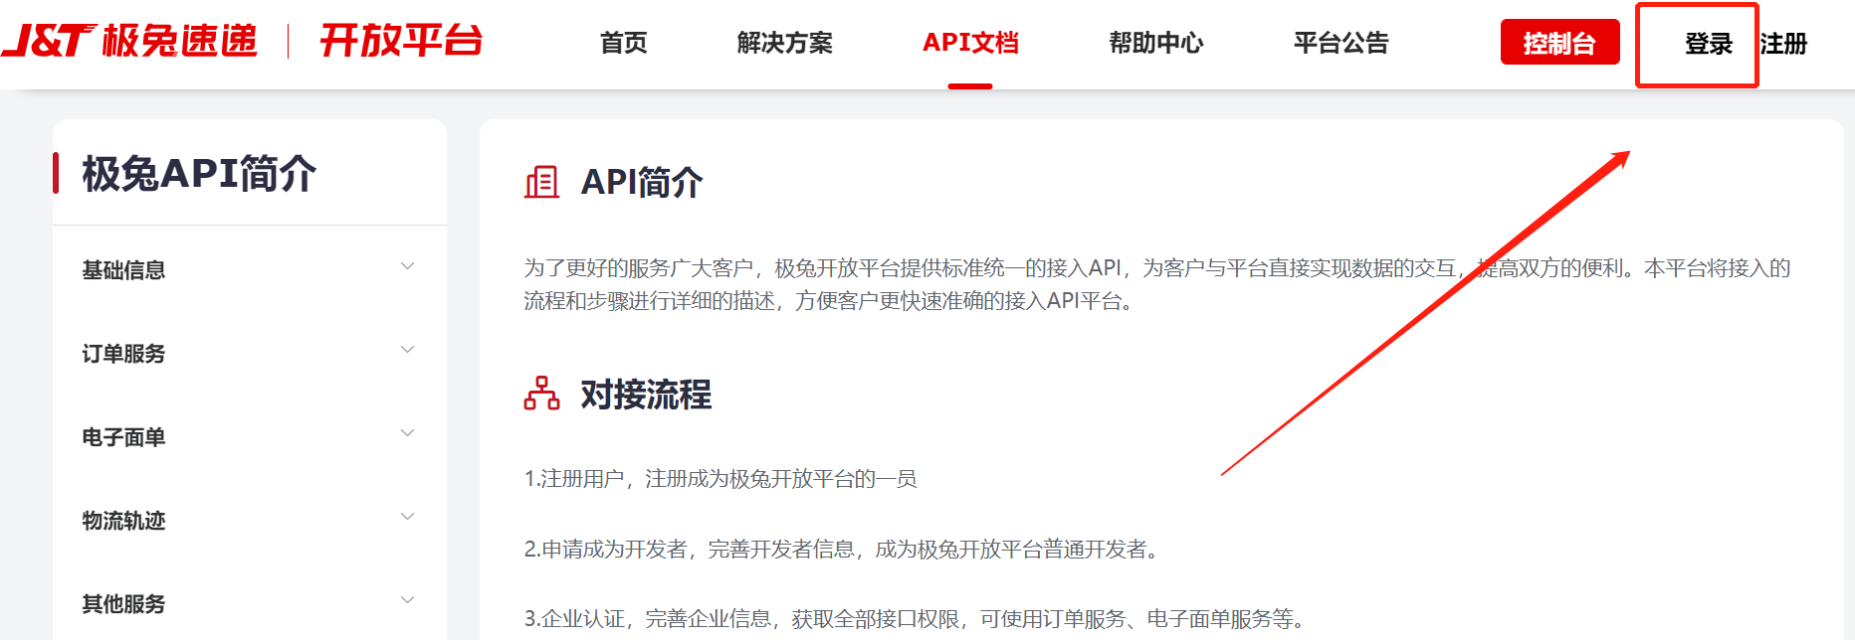Open 平台公告 in the top navigation
The height and width of the screenshot is (640, 1855).
[x=1341, y=43]
